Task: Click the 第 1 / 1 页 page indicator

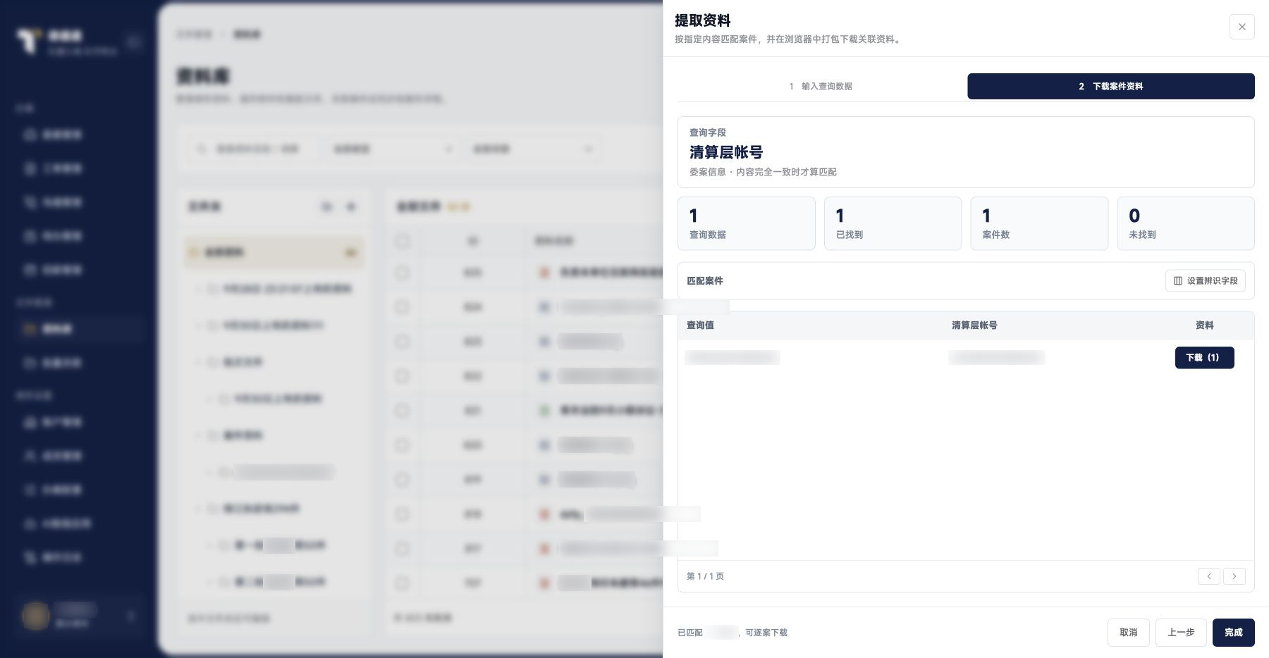Action: point(705,576)
